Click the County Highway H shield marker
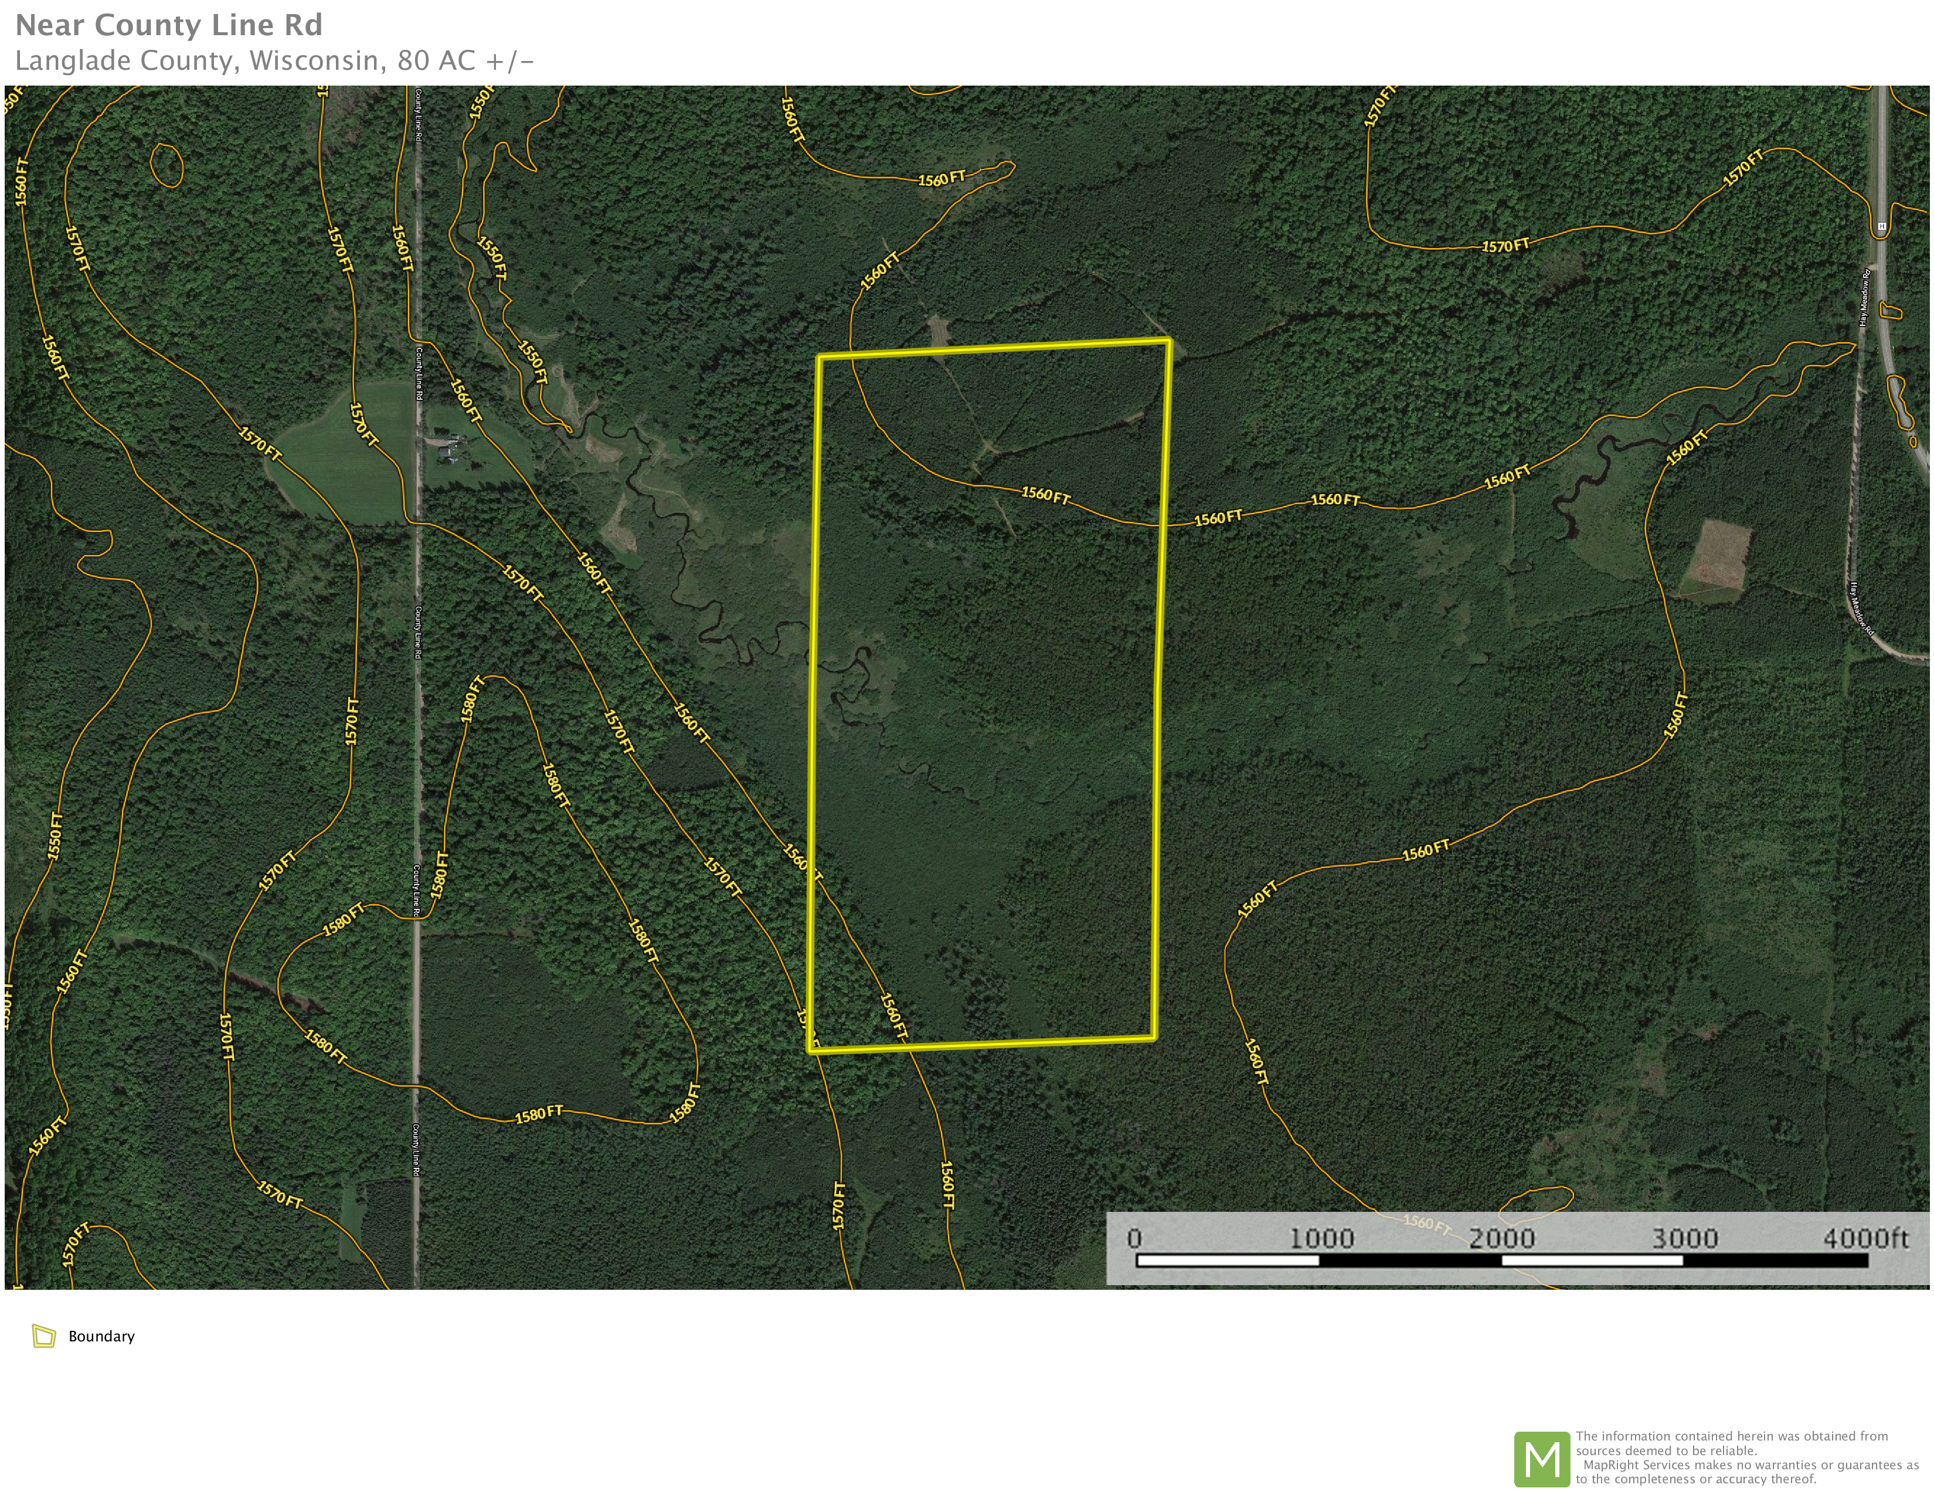Screen dimensions: 1934x1495 tap(1882, 227)
